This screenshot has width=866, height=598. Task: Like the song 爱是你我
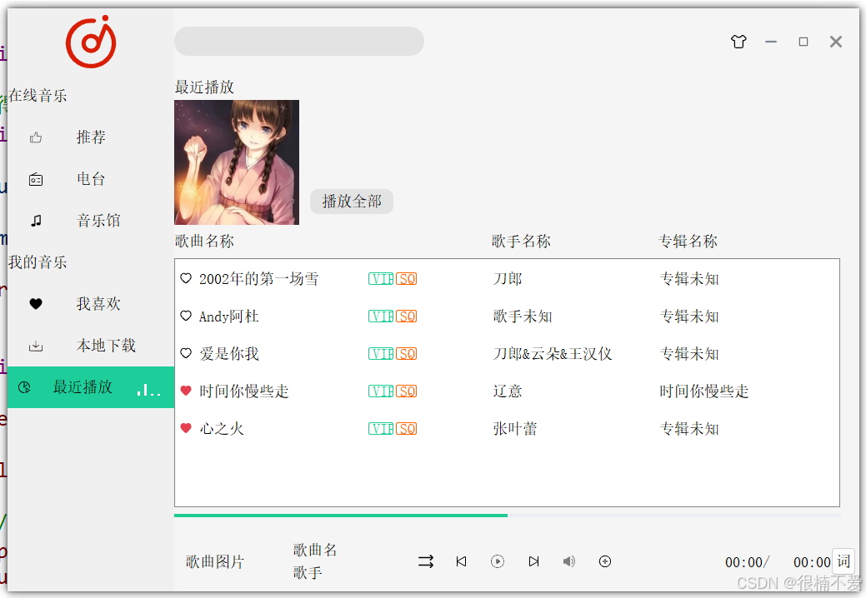pyautogui.click(x=186, y=354)
